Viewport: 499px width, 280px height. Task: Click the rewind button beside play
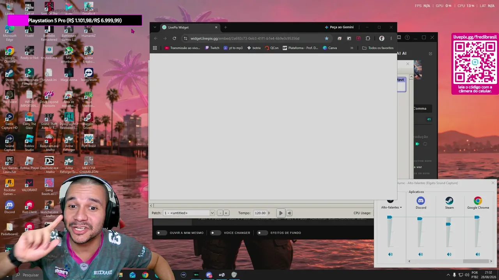[289, 213]
